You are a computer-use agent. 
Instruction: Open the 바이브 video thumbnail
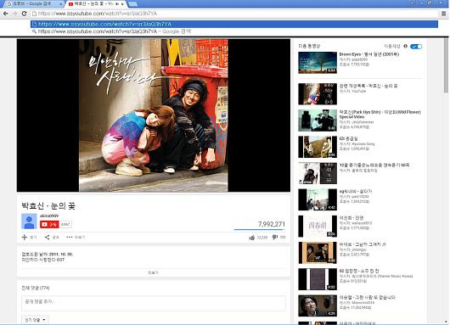(x=318, y=253)
